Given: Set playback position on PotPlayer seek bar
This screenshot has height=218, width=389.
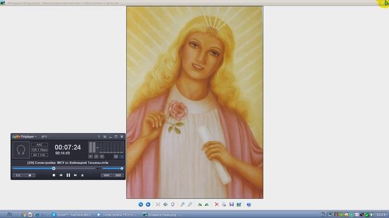Looking at the screenshot, I should coord(54,168).
